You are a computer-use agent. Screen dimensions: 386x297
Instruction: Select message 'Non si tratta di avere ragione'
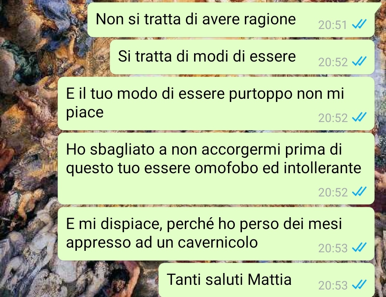pos(231,20)
